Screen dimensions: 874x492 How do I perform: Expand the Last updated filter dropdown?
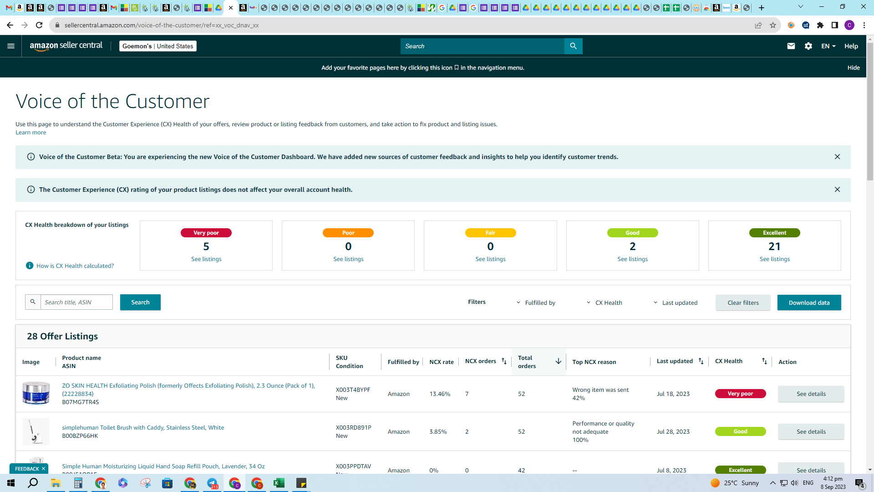pos(675,302)
